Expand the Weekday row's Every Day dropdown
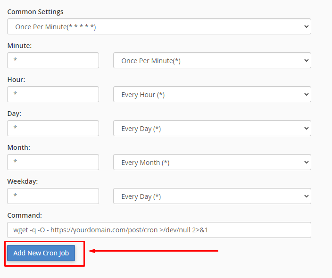This screenshot has height=278, width=332. pyautogui.click(x=212, y=196)
